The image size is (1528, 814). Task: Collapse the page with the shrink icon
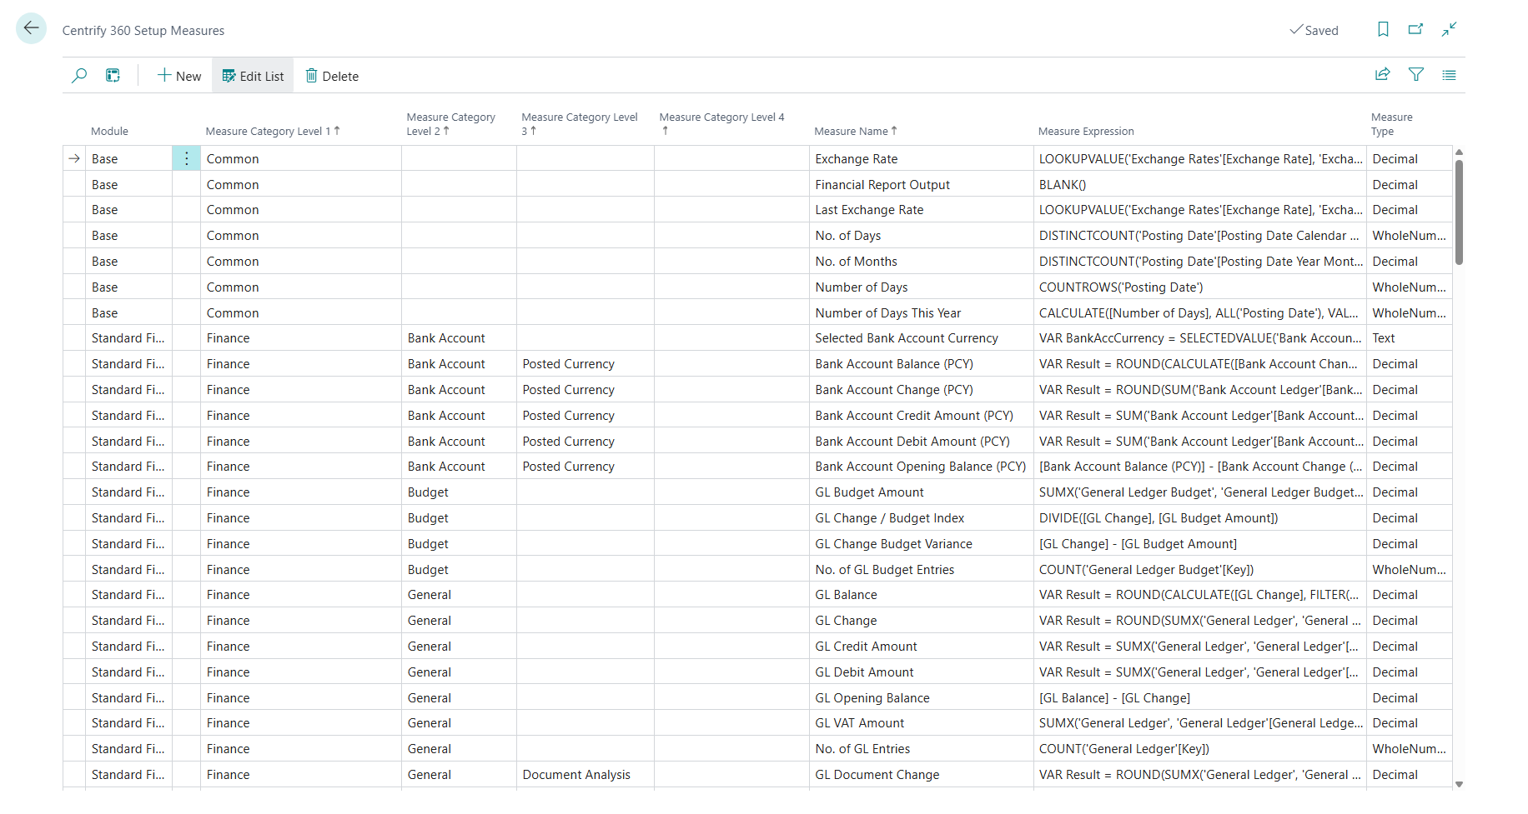1449,29
